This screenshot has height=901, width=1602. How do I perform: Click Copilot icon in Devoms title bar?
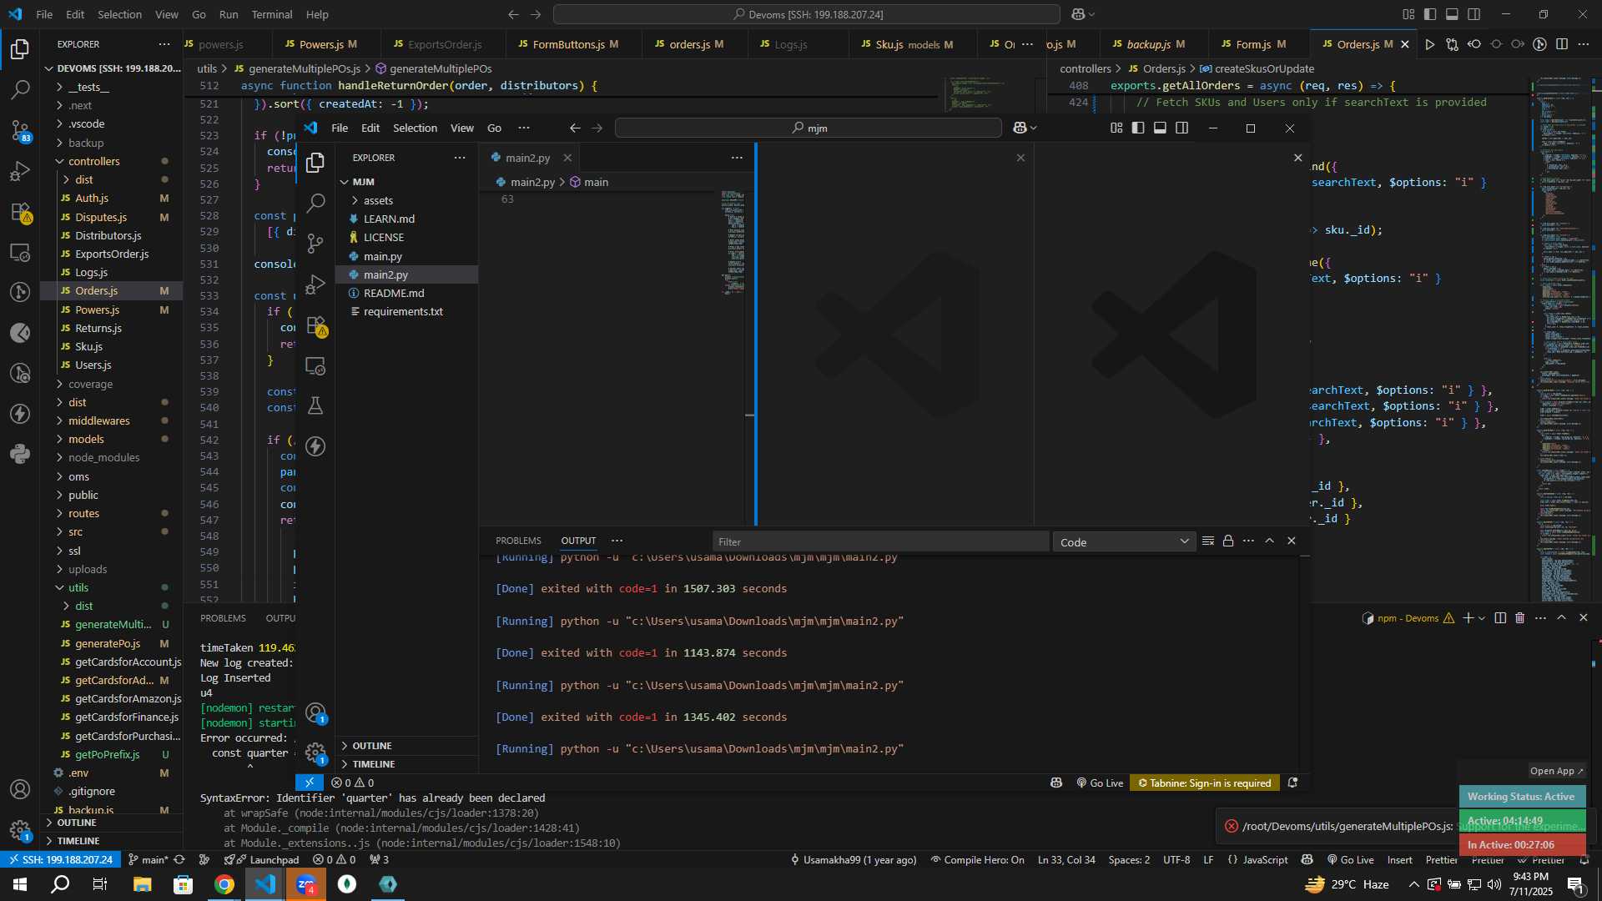click(1078, 14)
